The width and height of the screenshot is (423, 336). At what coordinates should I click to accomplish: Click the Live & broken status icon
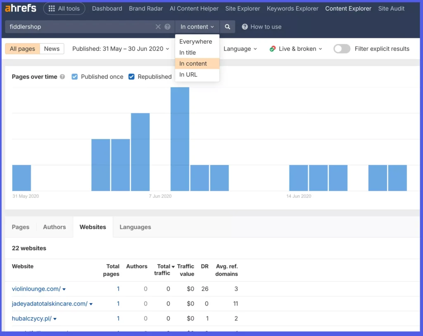tap(272, 49)
